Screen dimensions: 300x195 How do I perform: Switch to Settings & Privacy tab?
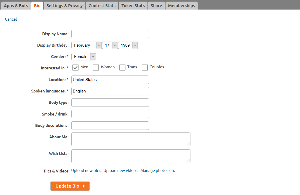tap(64, 6)
